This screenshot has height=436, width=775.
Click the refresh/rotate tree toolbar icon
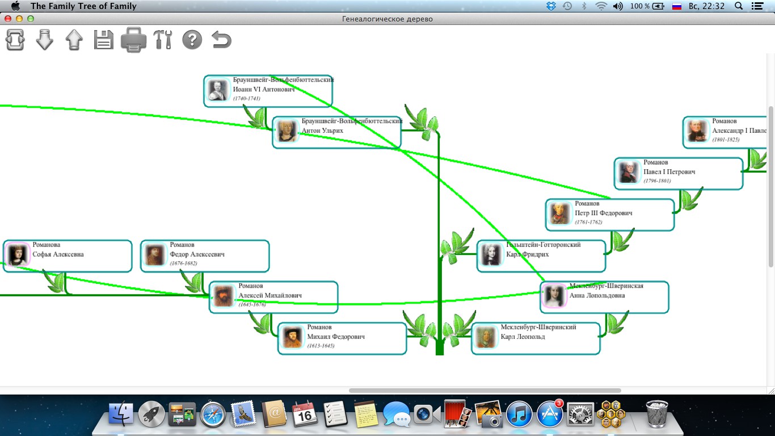(15, 40)
